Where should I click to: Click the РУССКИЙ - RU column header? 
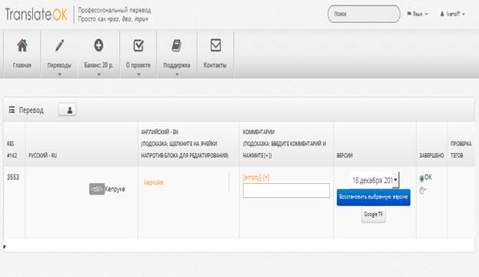point(43,155)
